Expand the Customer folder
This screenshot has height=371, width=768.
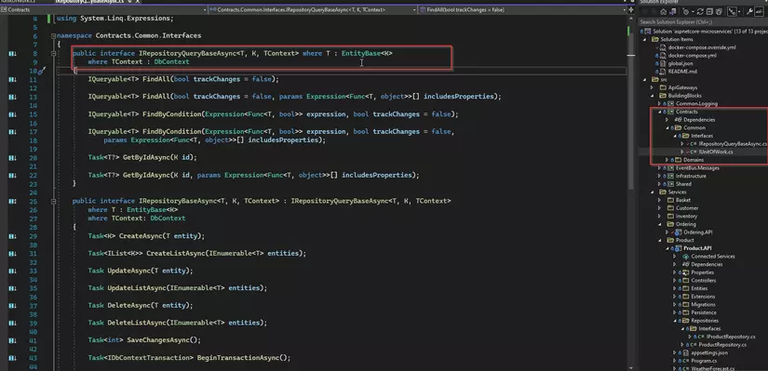660,208
